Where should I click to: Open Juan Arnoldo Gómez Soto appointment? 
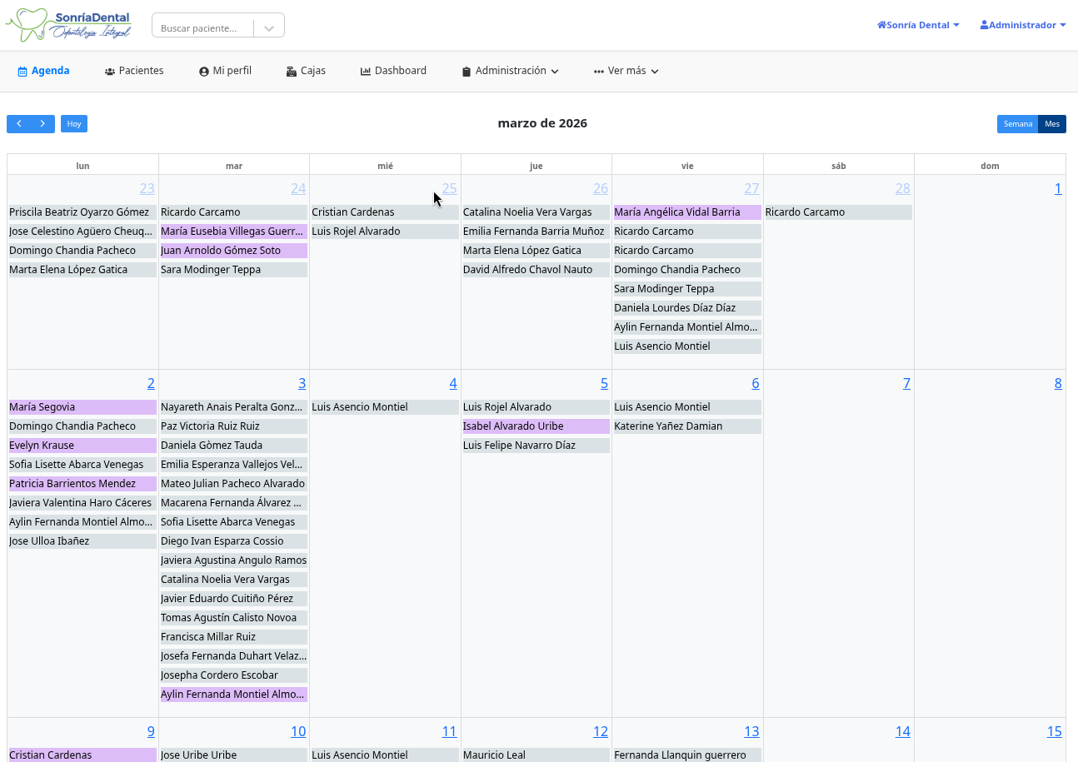(234, 251)
